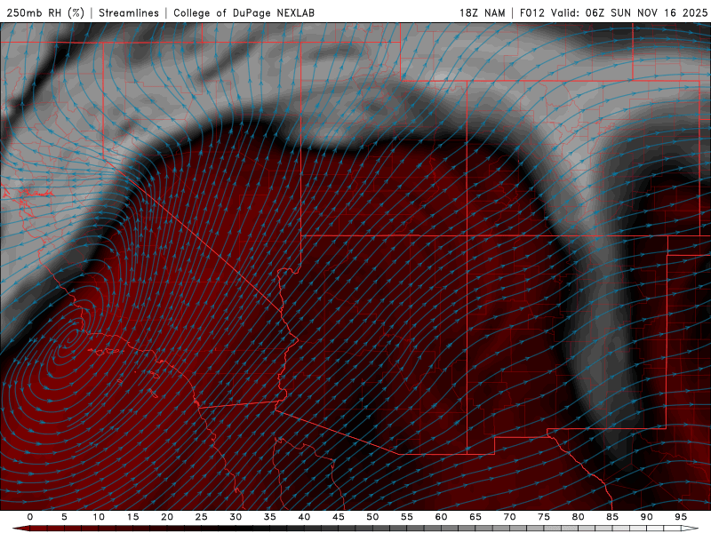Click the colorbar label '50'
711x533 pixels.
pos(372,517)
